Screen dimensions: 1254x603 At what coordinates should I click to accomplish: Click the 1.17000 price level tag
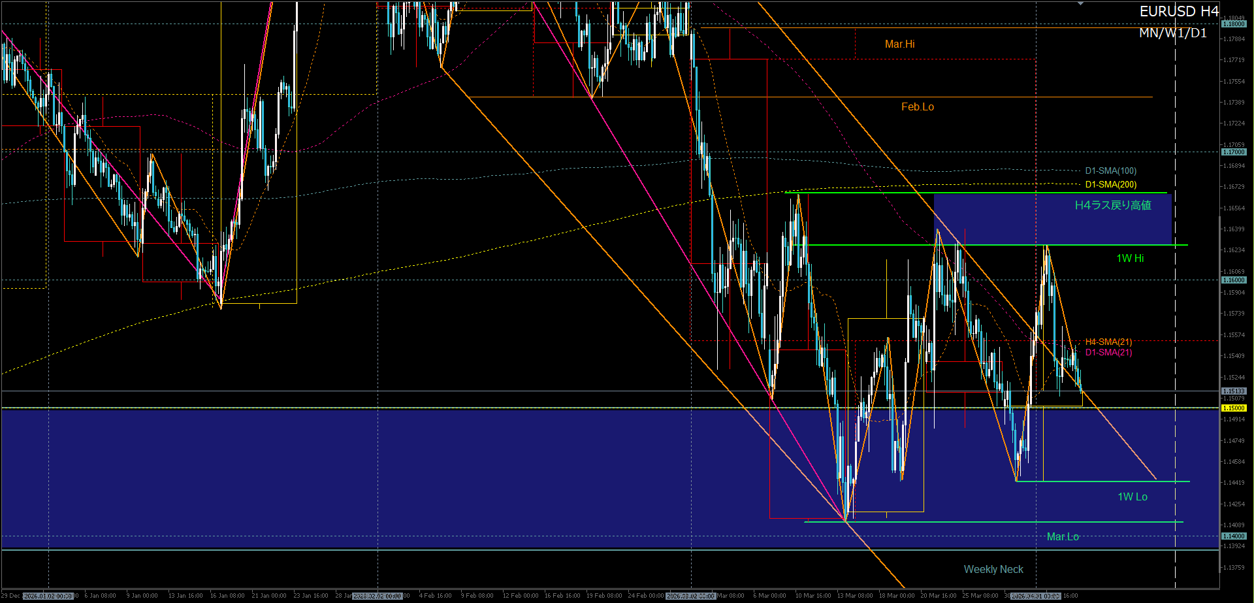(1233, 152)
